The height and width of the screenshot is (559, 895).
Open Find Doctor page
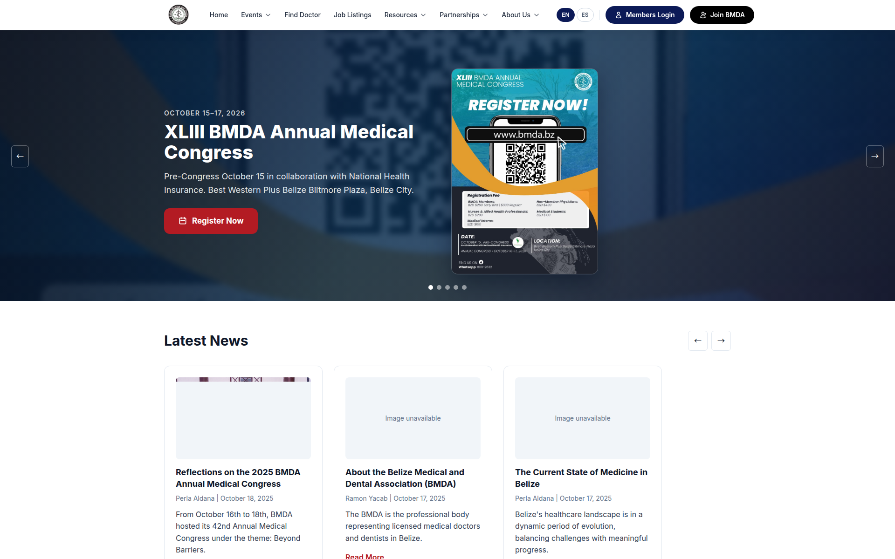coord(303,15)
